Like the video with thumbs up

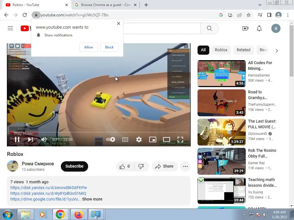click(x=125, y=166)
